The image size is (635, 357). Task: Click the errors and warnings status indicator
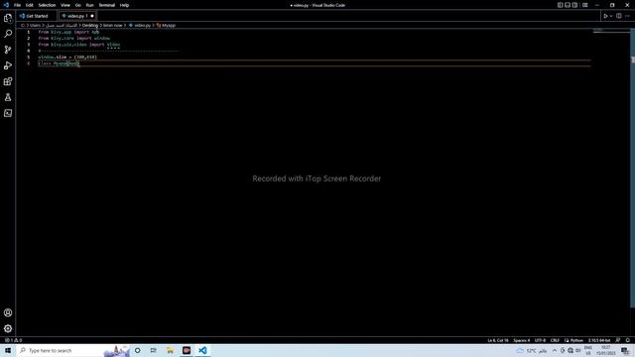(x=13, y=340)
